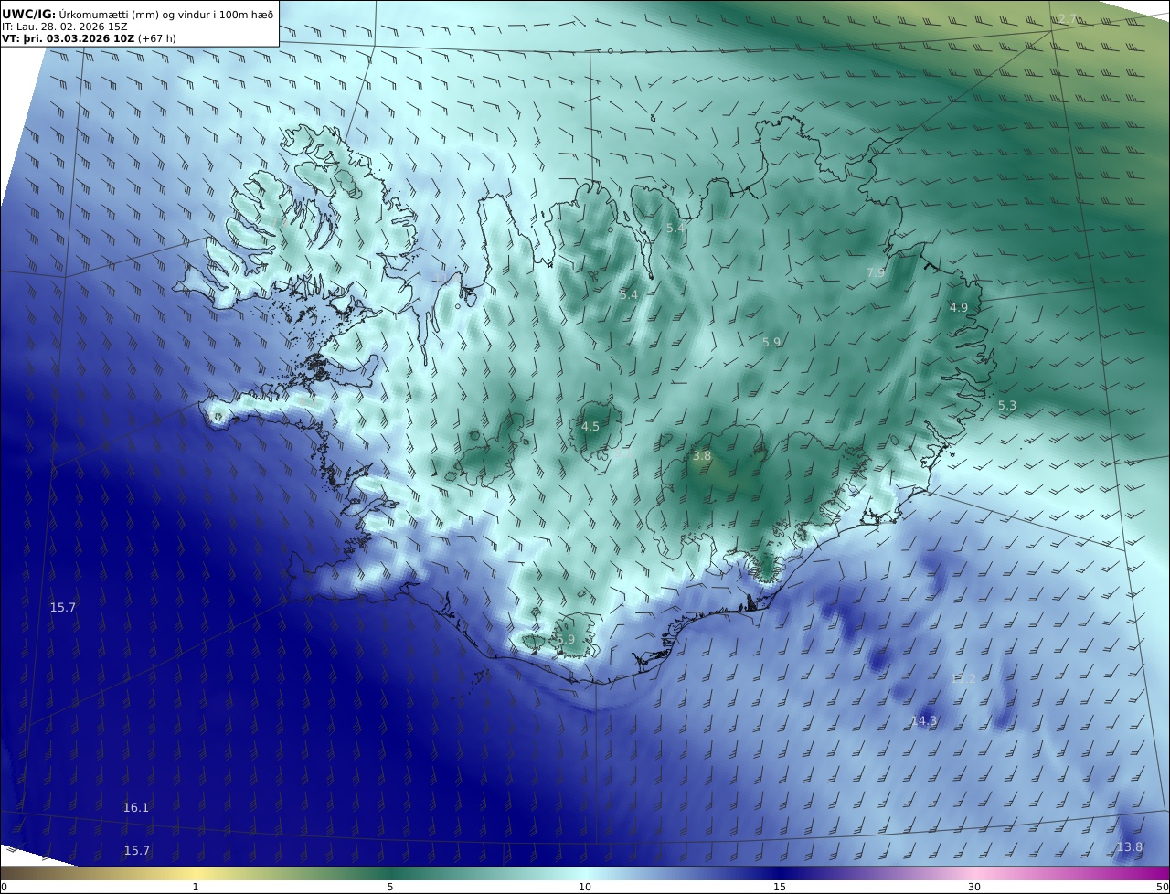Click the colorbar tick label 15
The height and width of the screenshot is (894, 1170).
click(780, 887)
